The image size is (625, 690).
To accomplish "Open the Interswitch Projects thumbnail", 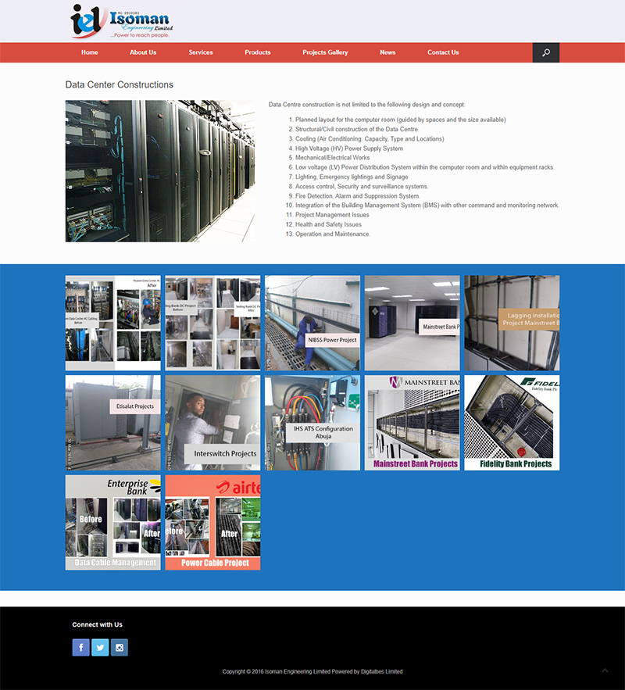I will pyautogui.click(x=212, y=423).
